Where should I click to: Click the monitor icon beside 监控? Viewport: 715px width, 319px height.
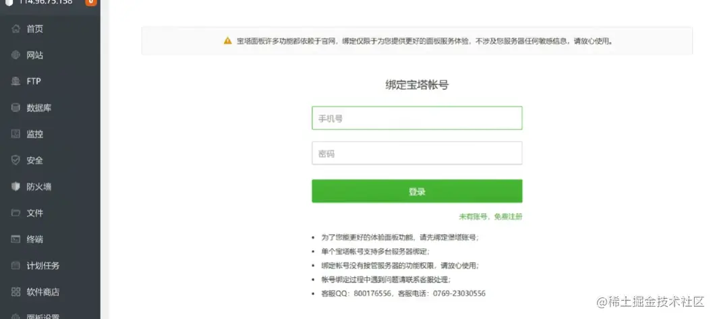pyautogui.click(x=16, y=134)
